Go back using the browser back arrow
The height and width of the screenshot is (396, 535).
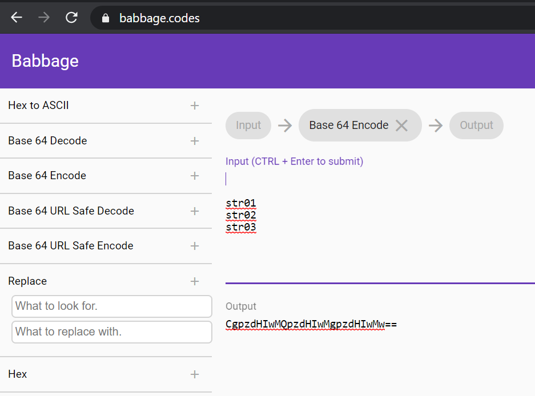(x=17, y=17)
